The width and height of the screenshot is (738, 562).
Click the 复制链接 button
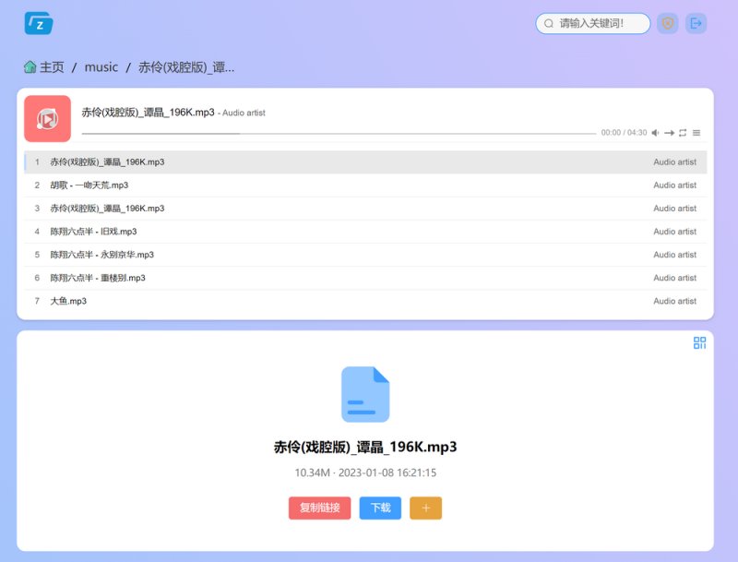pos(319,508)
